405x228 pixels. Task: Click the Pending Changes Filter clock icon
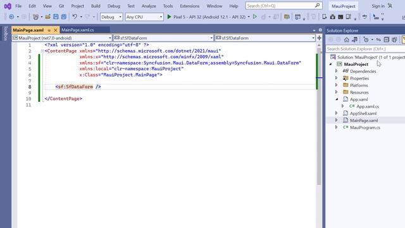click(x=366, y=40)
